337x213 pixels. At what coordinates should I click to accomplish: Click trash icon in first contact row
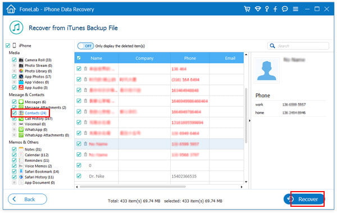[x=85, y=69]
